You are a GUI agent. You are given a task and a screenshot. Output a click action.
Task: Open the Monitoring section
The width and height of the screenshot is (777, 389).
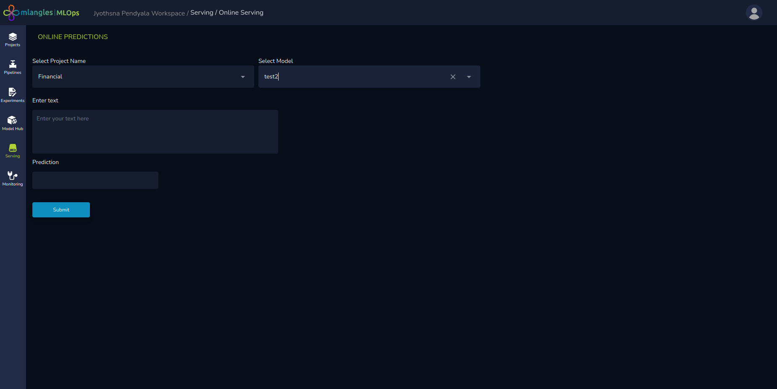tap(13, 179)
